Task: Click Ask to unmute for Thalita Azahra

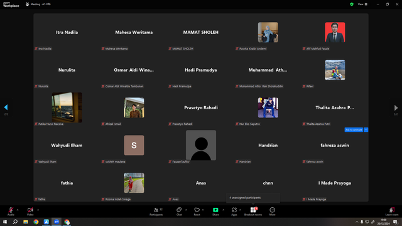Action: tap(354, 130)
